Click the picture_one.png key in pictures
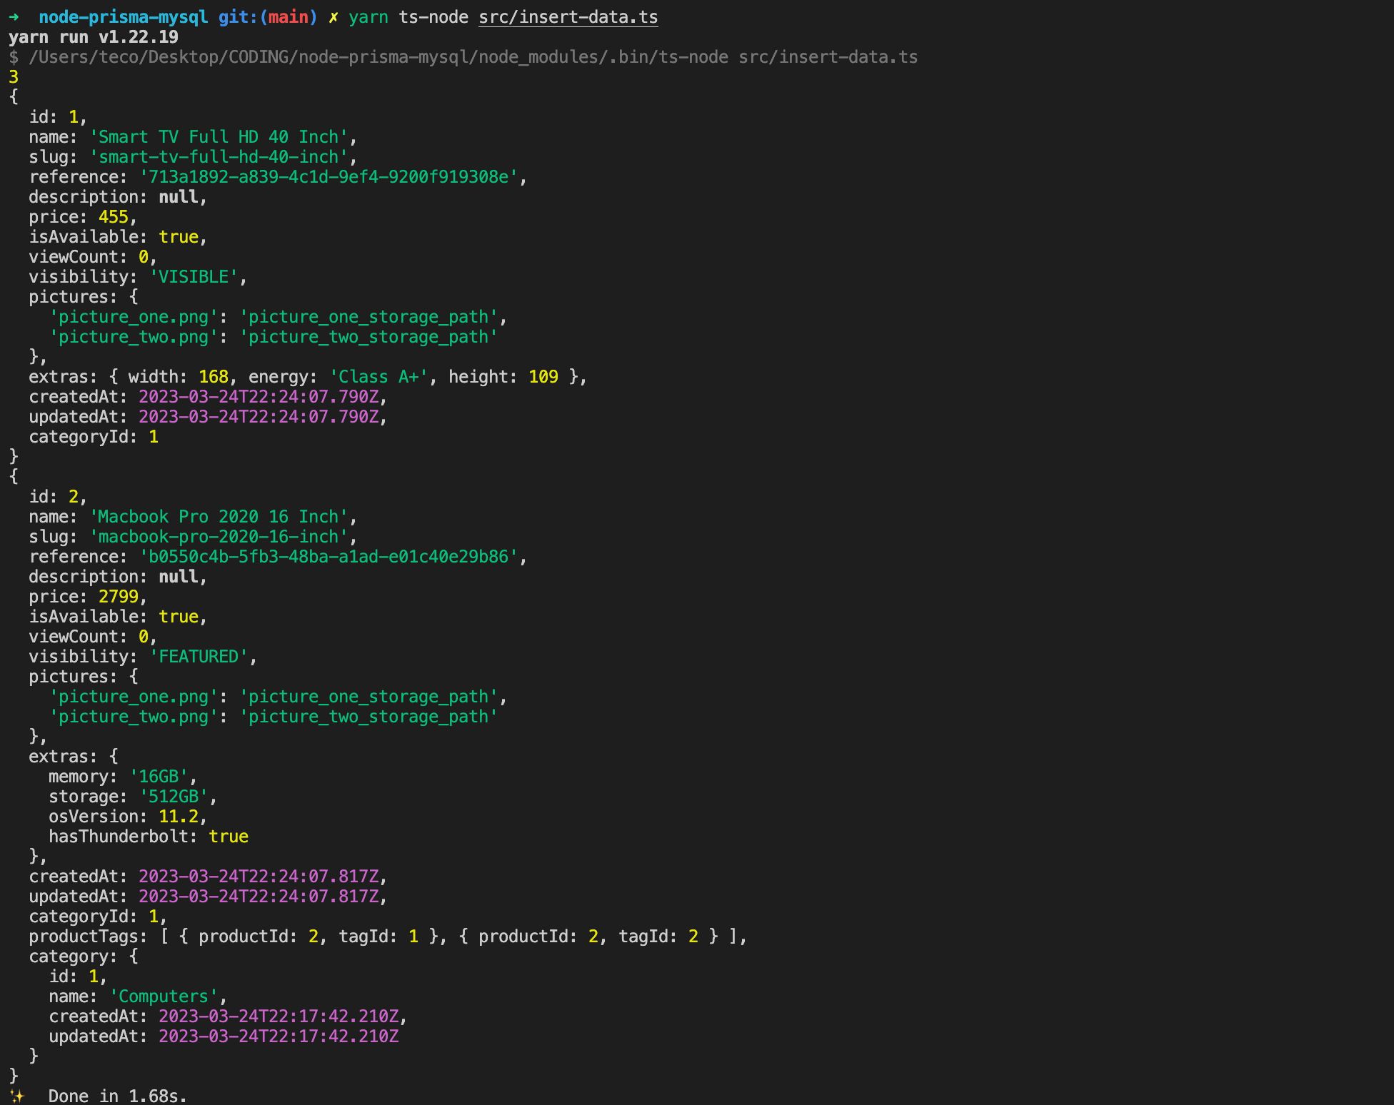The image size is (1394, 1105). click(131, 316)
